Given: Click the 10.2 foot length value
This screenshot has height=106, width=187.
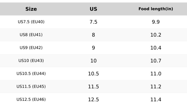Looking at the screenshot, I should click(x=156, y=35).
